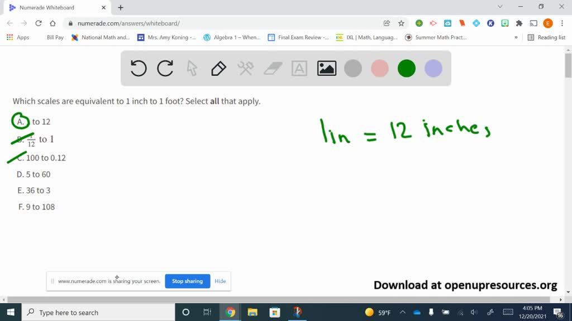
Task: Select the pen drawing tool
Action: pos(218,69)
